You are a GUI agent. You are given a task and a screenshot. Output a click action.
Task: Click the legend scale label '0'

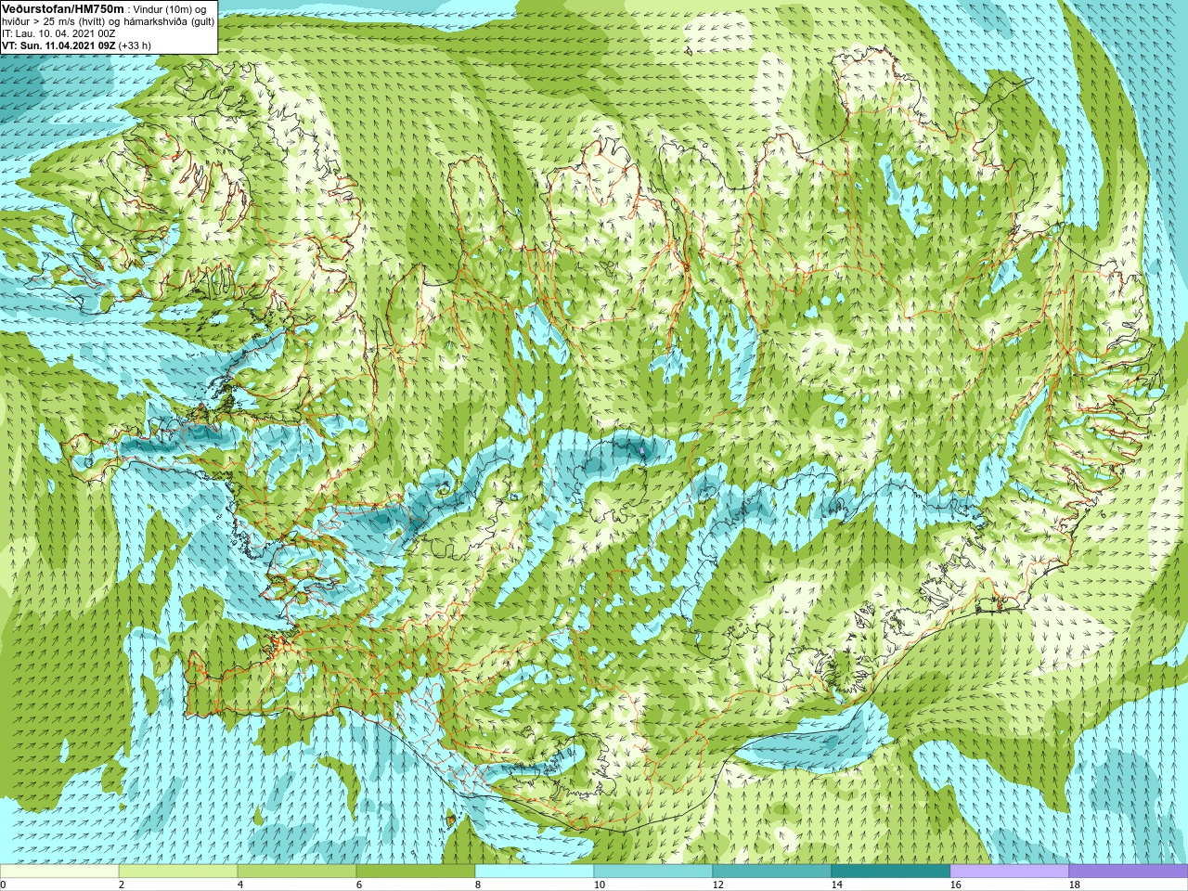coord(3,885)
